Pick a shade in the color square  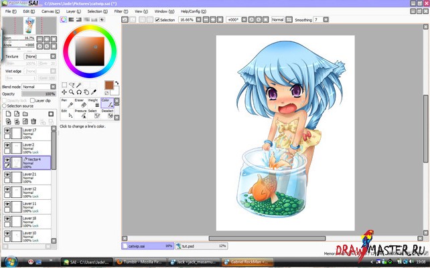point(90,51)
